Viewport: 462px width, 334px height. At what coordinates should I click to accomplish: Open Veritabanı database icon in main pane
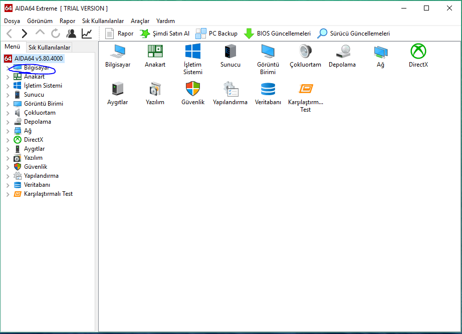click(268, 89)
